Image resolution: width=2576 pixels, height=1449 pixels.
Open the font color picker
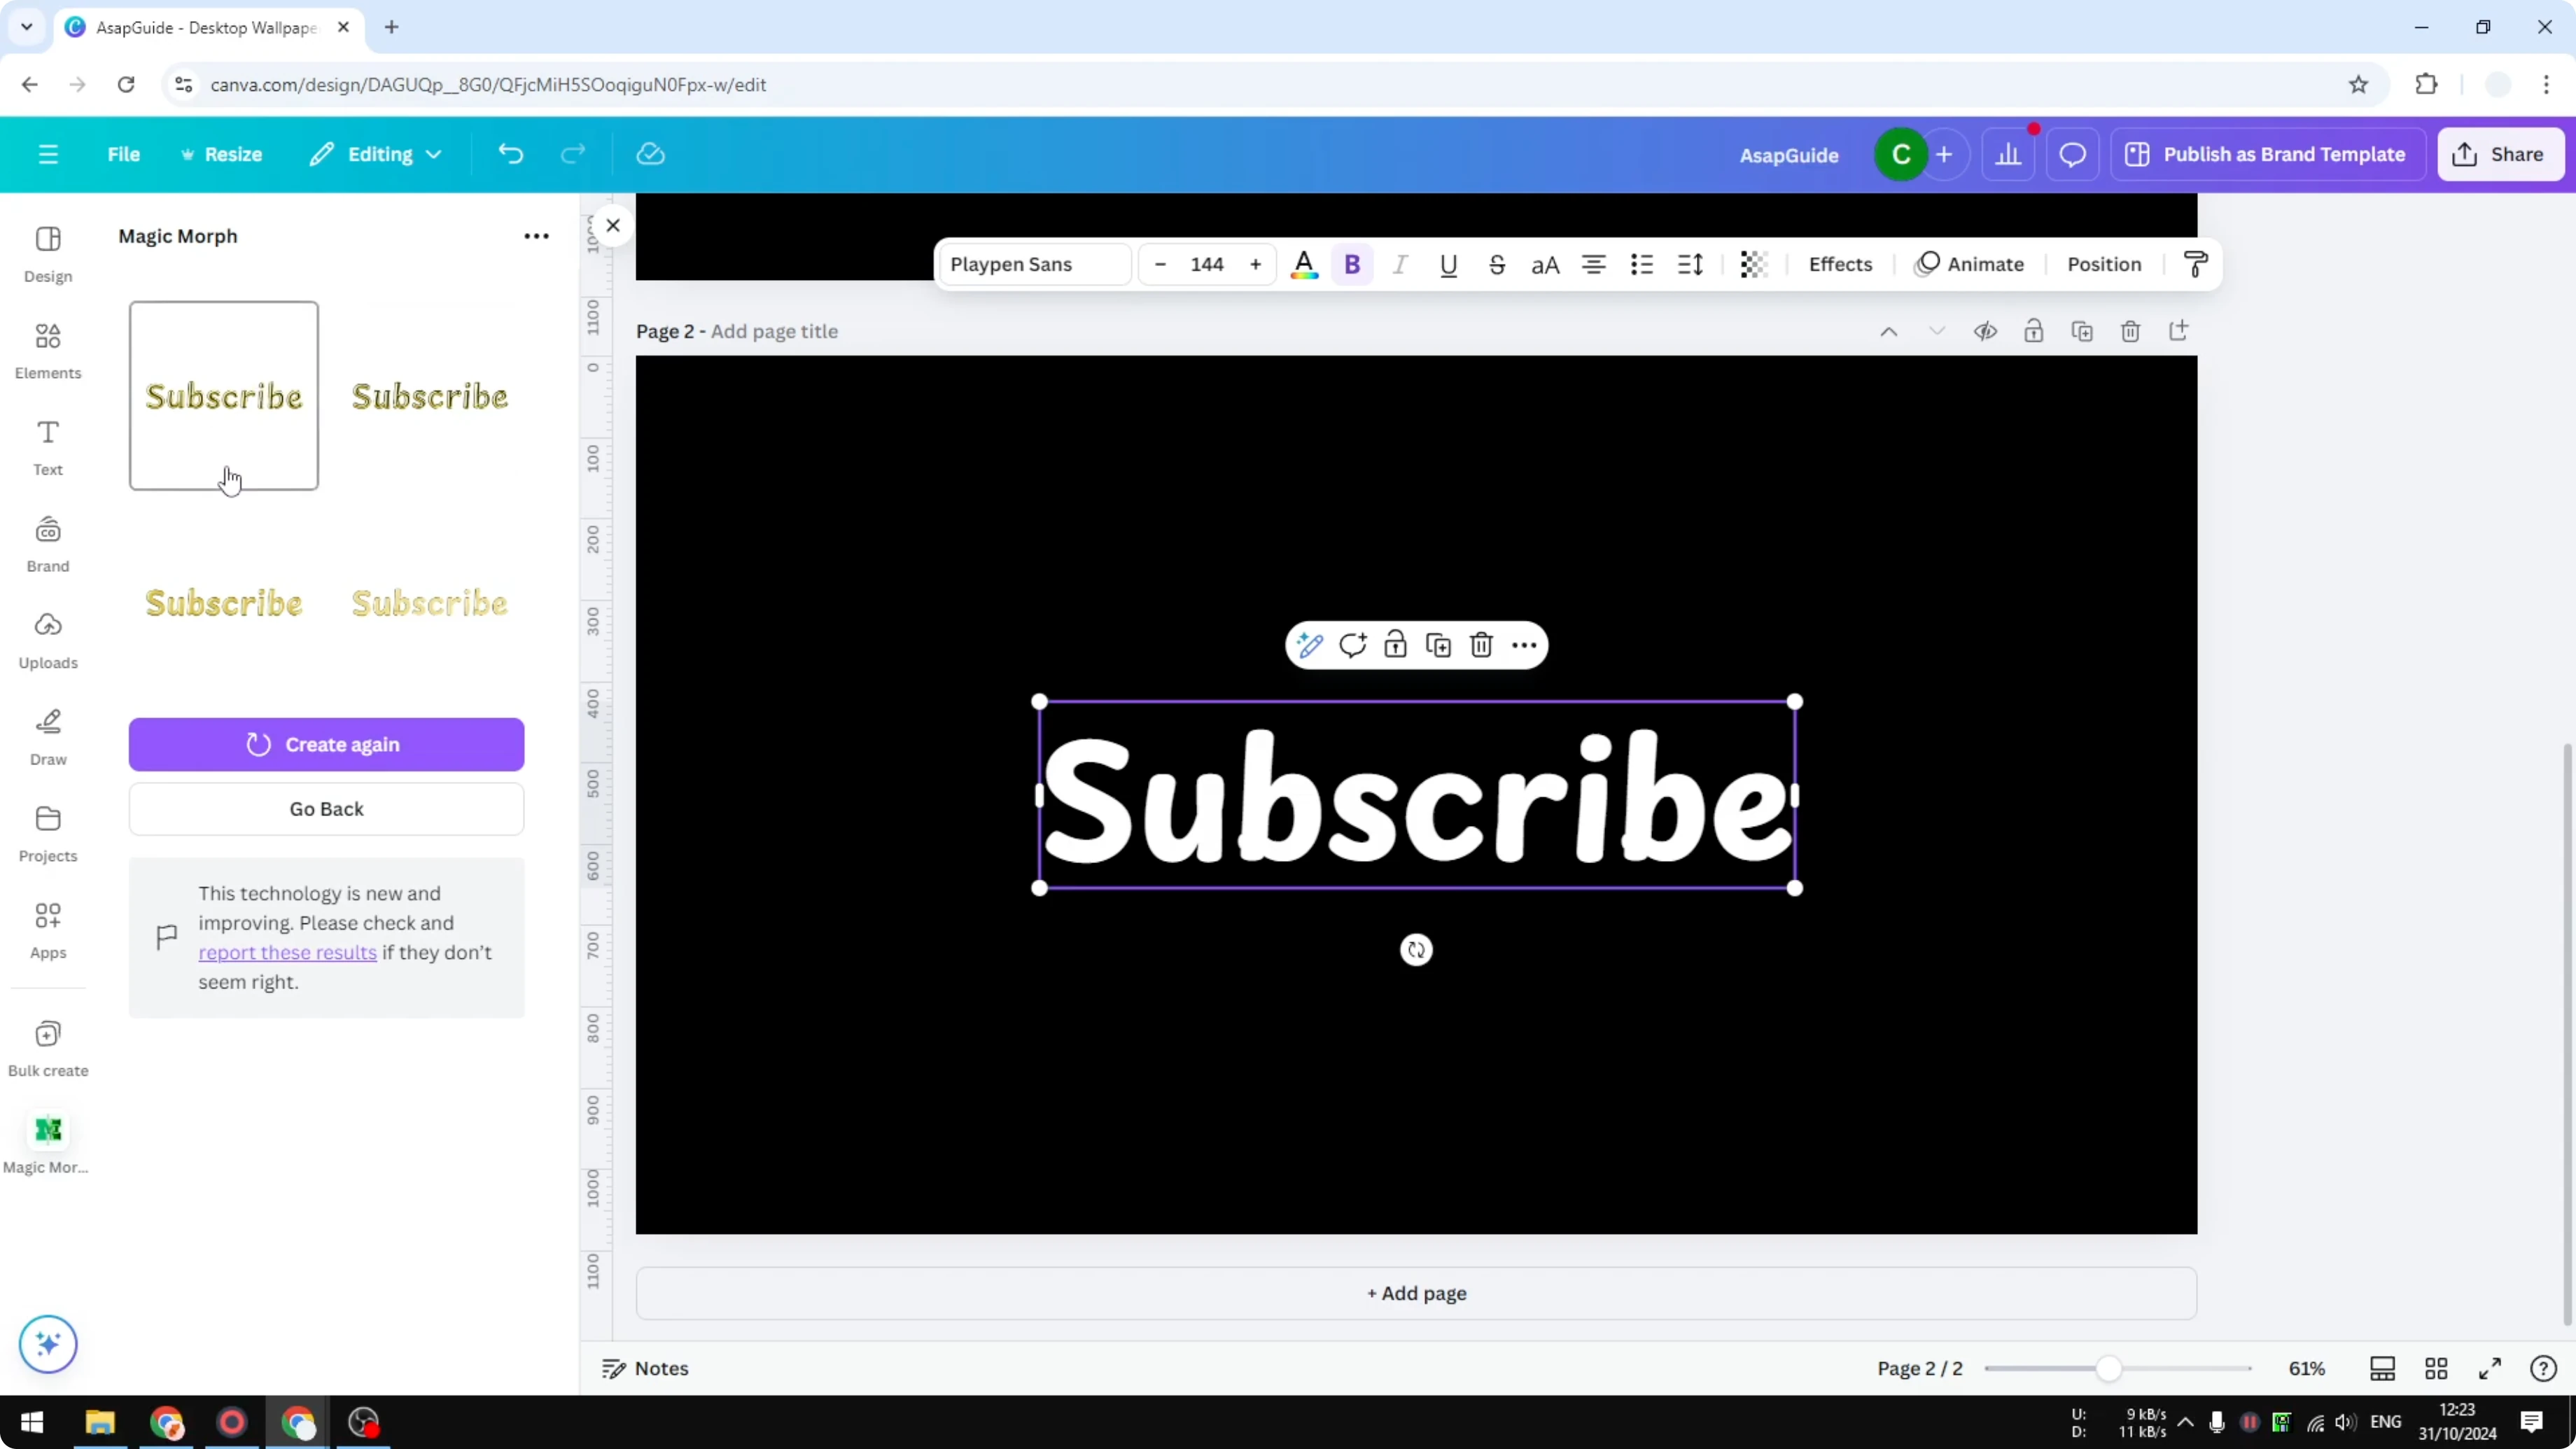tap(1304, 264)
